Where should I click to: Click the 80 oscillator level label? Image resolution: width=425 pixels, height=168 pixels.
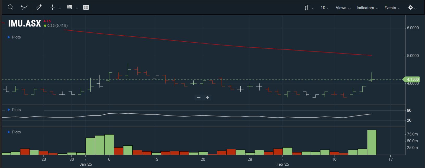pyautogui.click(x=409, y=111)
